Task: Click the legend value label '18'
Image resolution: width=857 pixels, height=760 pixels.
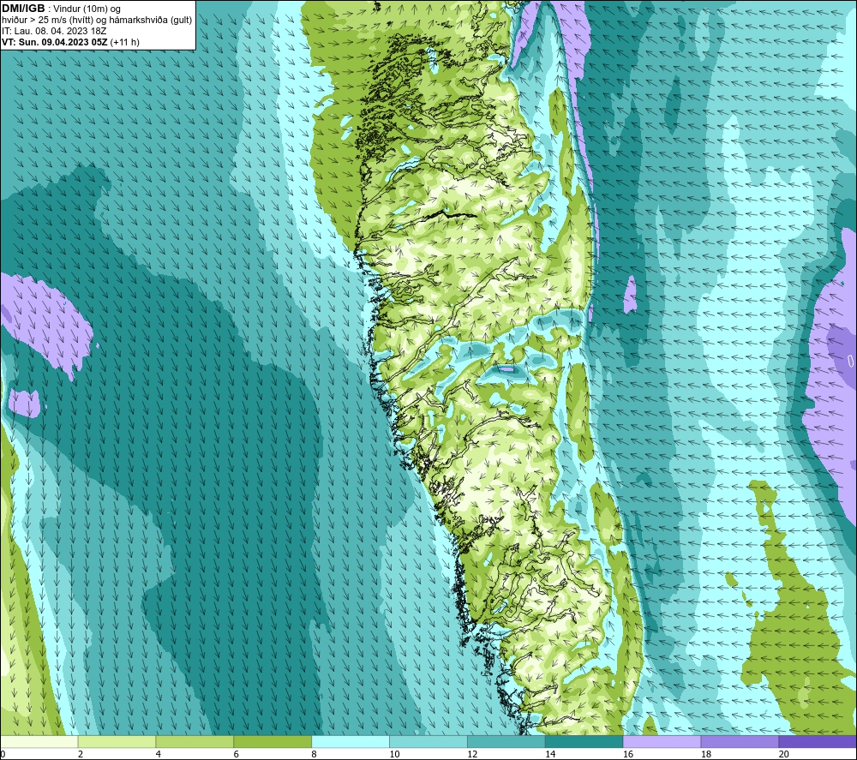Action: click(x=706, y=754)
